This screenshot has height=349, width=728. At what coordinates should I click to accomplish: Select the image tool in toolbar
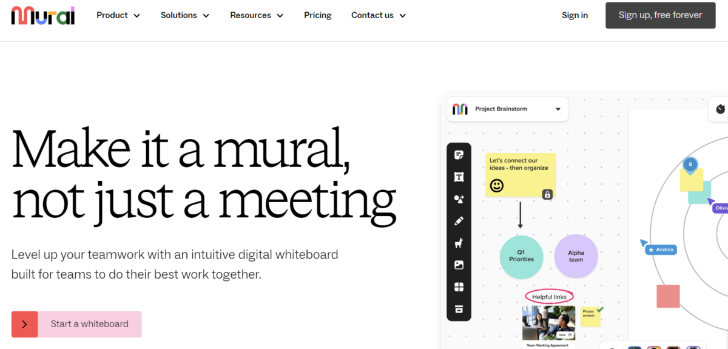pos(459,265)
